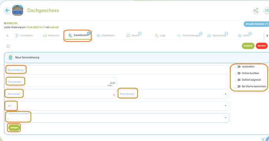Click the green kopieren button
This screenshot has height=141, width=269.
(248, 46)
